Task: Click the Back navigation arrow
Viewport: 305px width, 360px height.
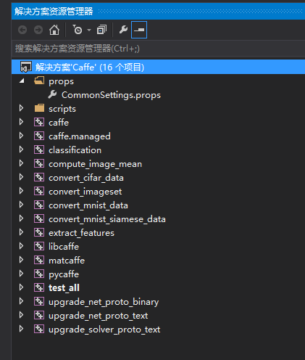Action: click(22, 30)
